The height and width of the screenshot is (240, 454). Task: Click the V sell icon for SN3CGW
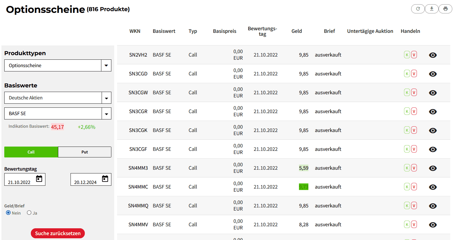414,92
